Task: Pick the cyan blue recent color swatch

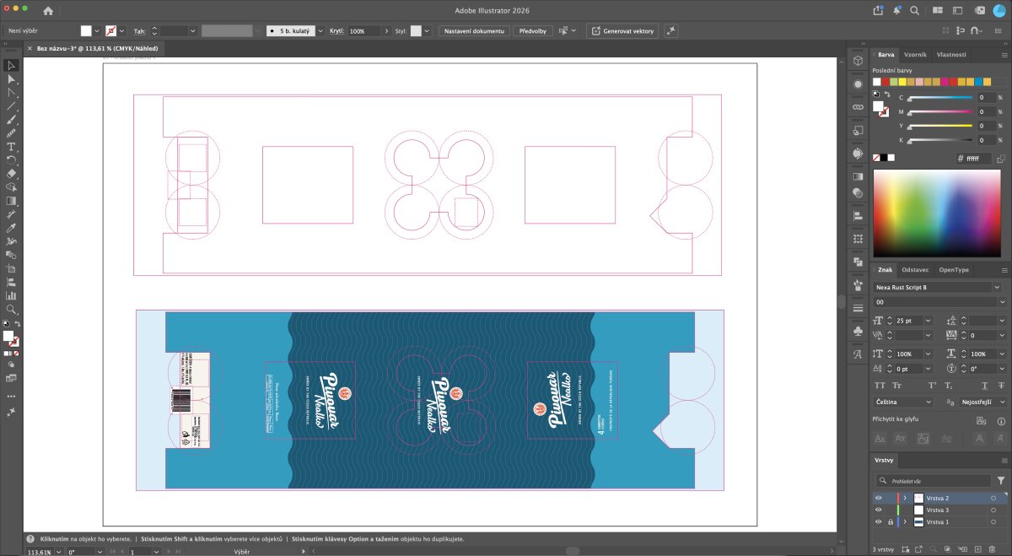Action: (x=977, y=82)
